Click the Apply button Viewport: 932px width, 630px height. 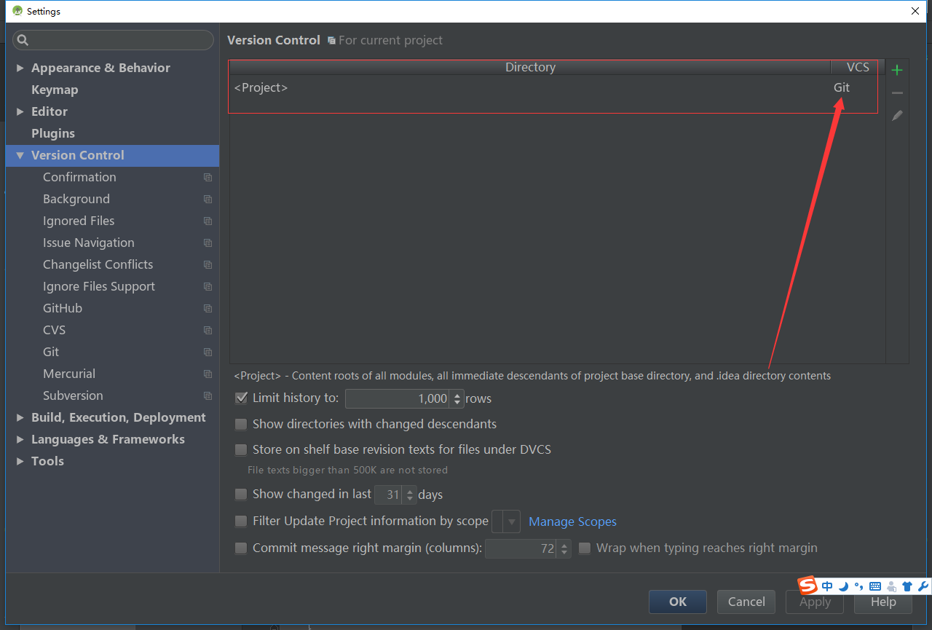tap(815, 602)
